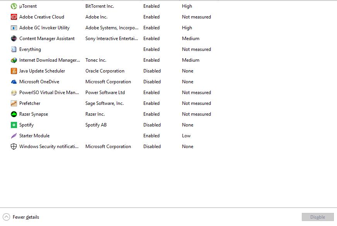Click publisher Power Software Ltd
The width and height of the screenshot is (337, 226).
coord(105,93)
